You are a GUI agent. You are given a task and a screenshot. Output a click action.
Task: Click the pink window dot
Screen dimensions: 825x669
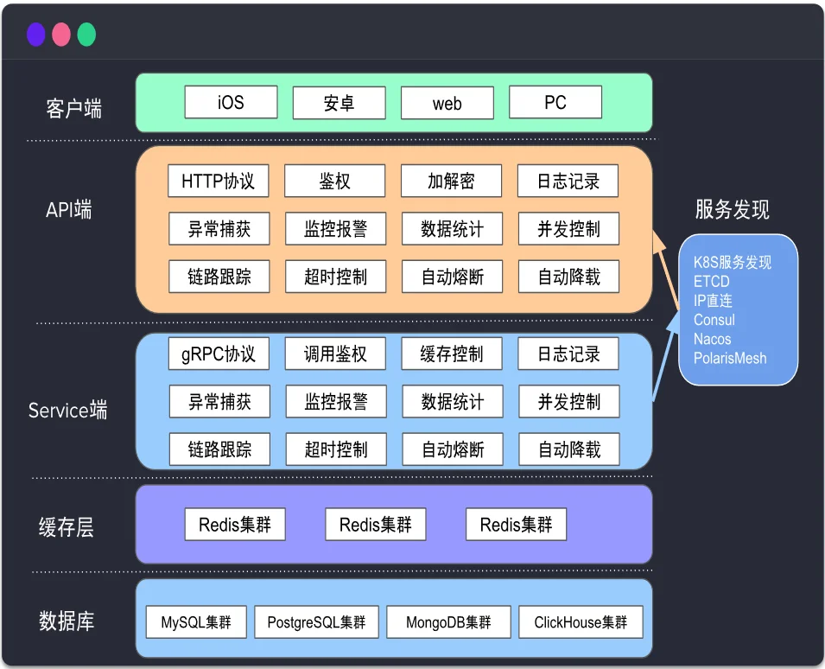61,35
